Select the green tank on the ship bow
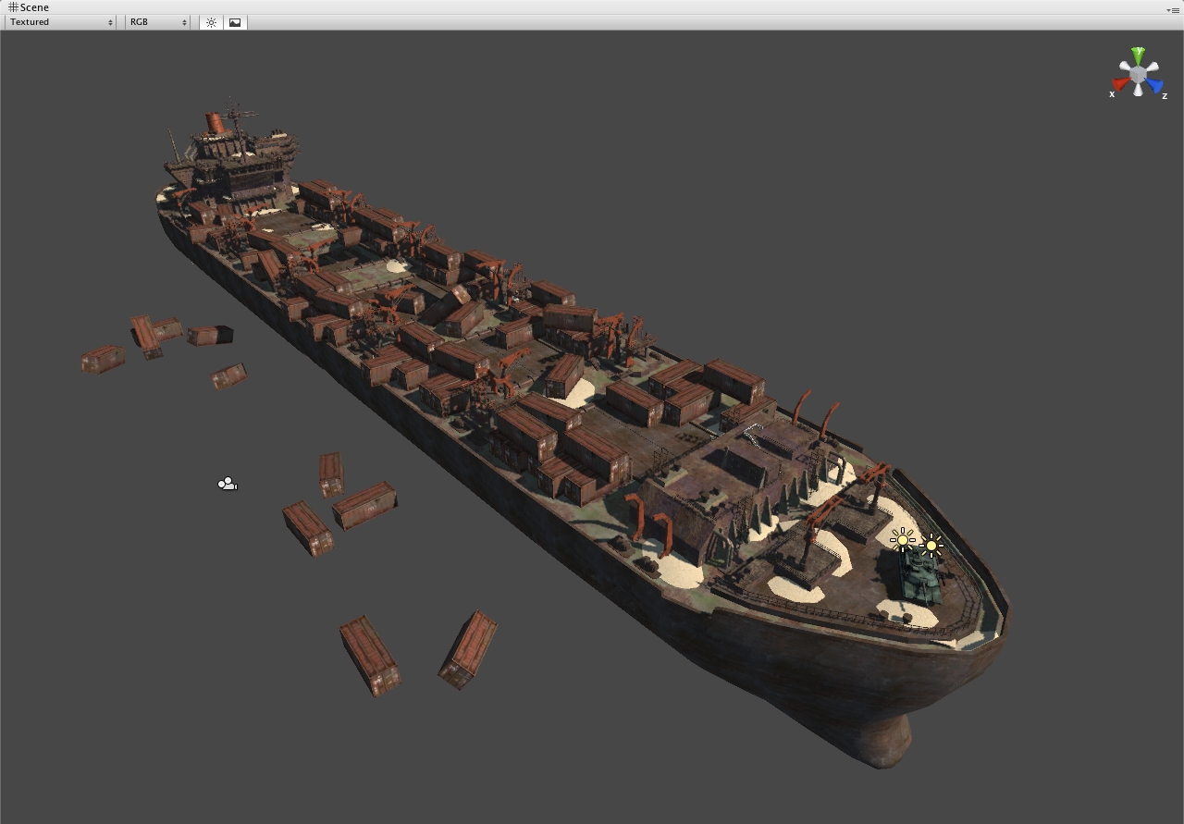 (x=920, y=580)
